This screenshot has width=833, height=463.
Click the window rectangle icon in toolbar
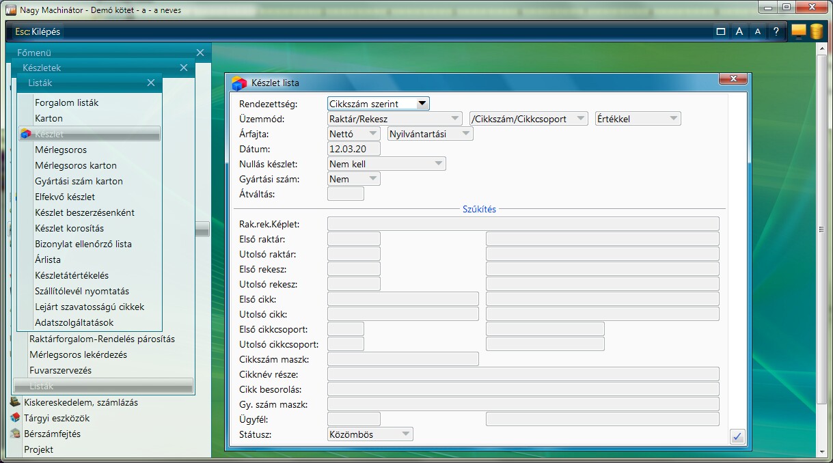pos(720,31)
